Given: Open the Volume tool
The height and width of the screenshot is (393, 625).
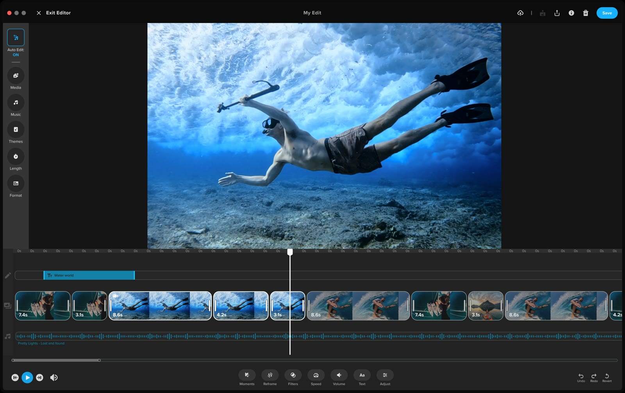Looking at the screenshot, I should tap(339, 375).
